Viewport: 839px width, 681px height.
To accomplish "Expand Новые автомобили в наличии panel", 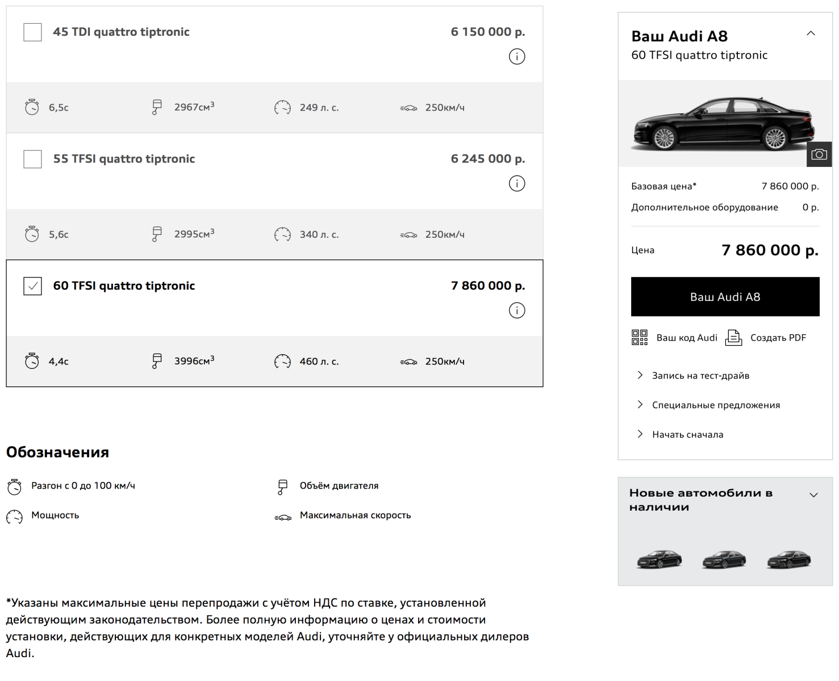I will click(813, 495).
